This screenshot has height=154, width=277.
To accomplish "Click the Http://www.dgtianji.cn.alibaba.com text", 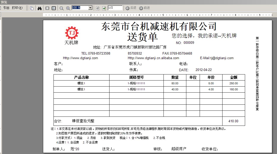I will (x=153, y=58).
